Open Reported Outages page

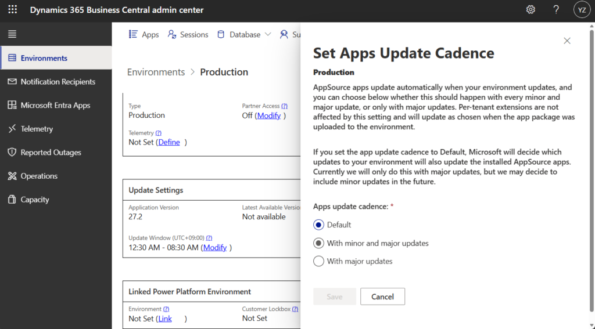click(51, 153)
